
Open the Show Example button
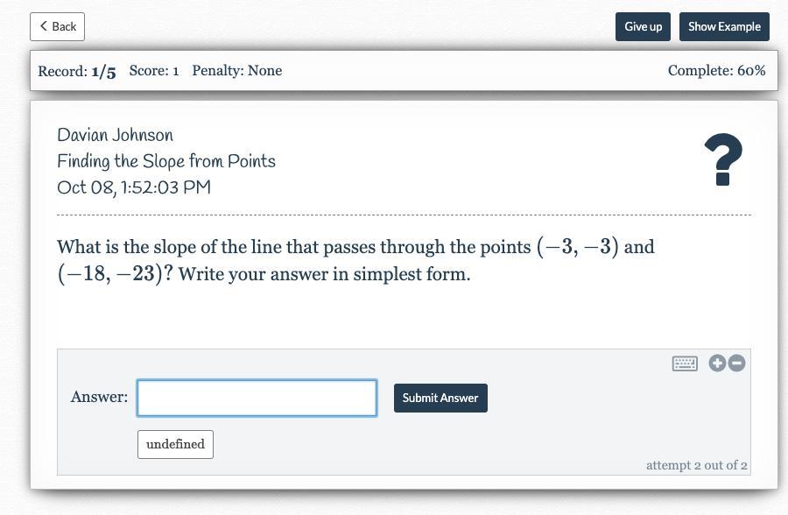point(724,26)
